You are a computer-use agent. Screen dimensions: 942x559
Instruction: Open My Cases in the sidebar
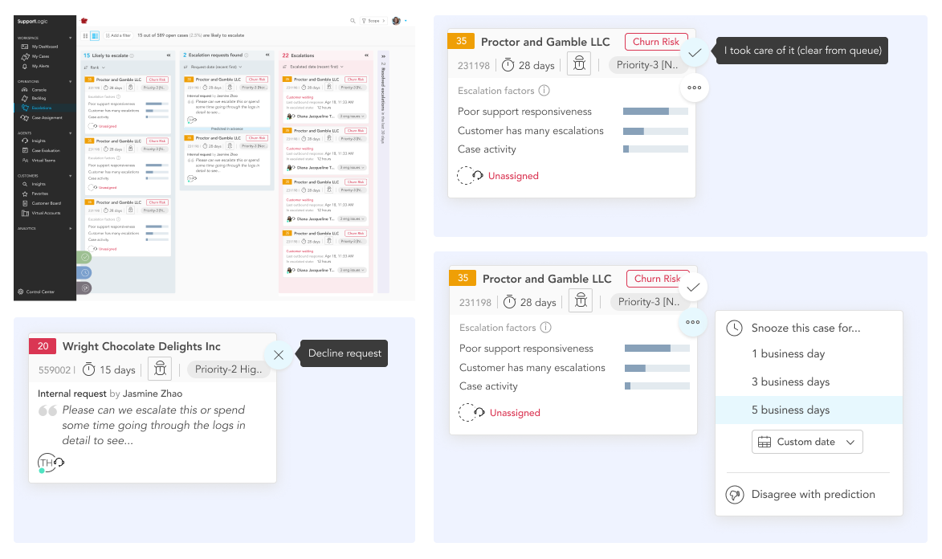coord(36,56)
